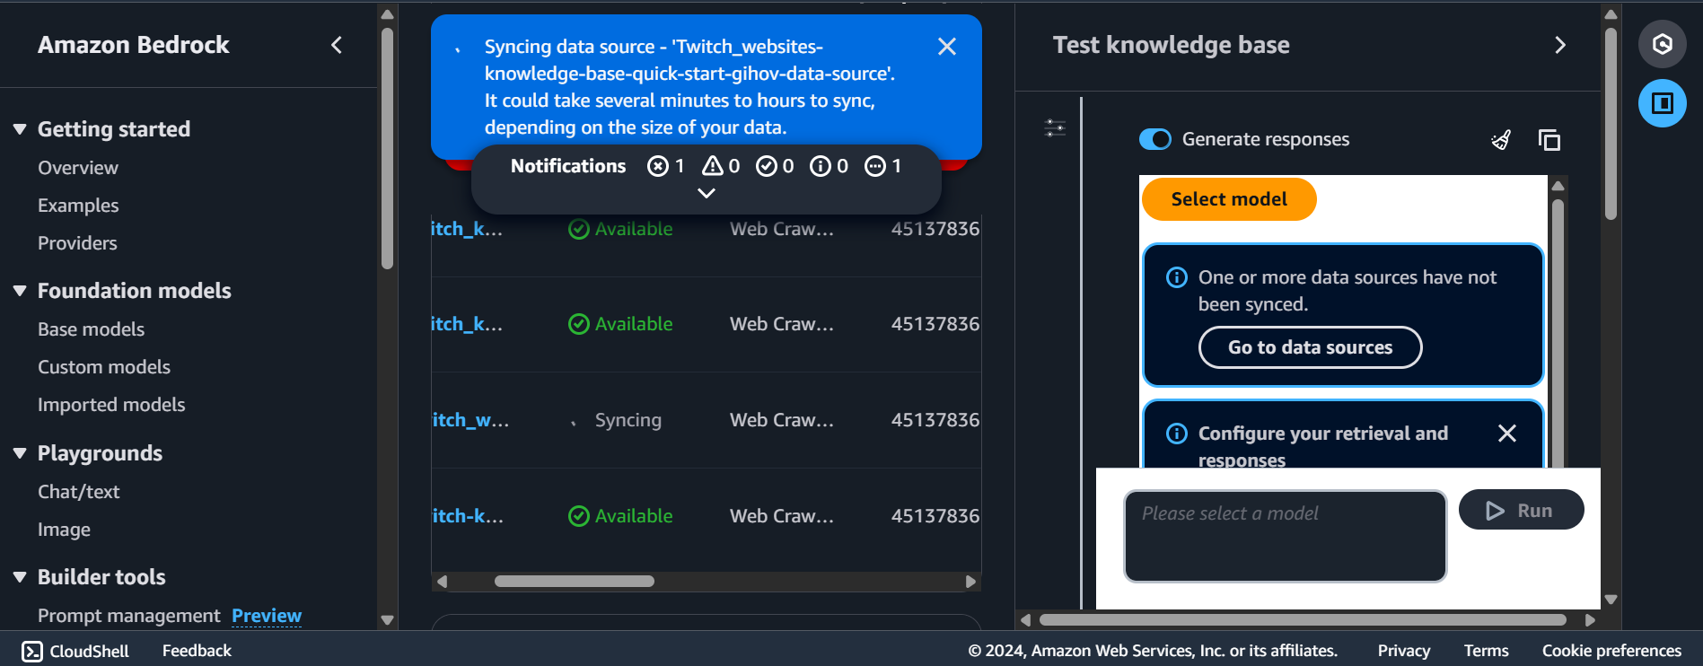1703x666 pixels.
Task: Click the Syncing status text
Action: [628, 420]
